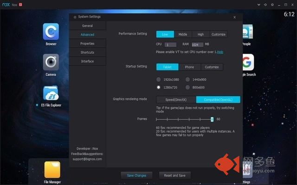Click the red notification badge beside Nox
This screenshot has width=297, height=185.
(x=20, y=5)
